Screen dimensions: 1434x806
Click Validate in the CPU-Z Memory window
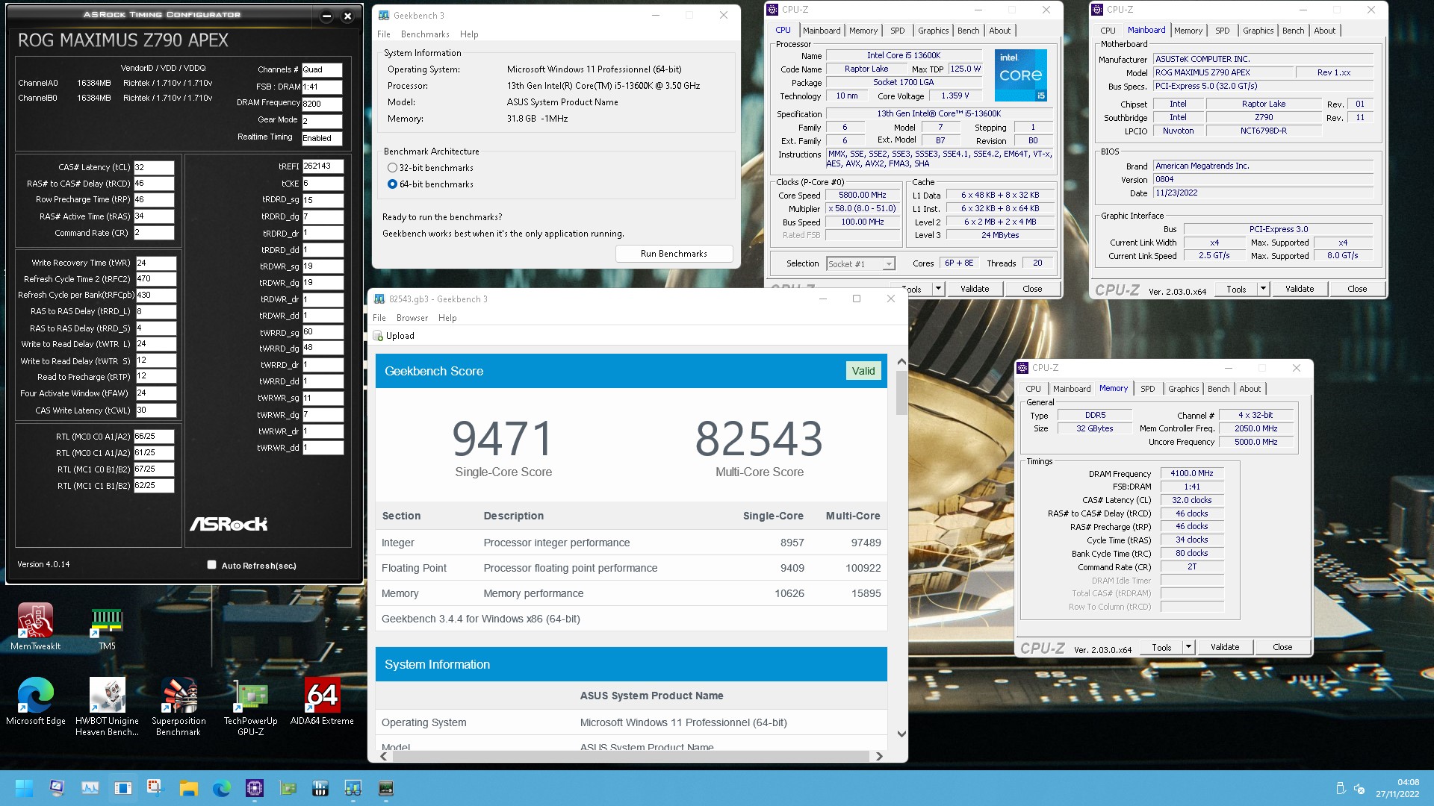[x=1224, y=647]
